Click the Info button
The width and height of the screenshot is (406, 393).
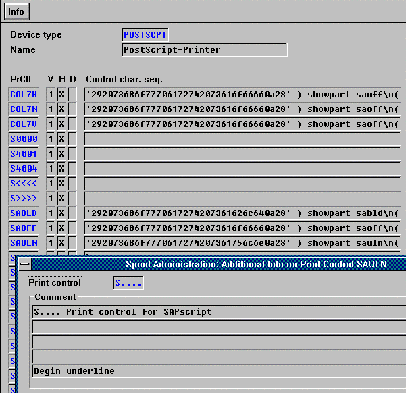coord(16,11)
